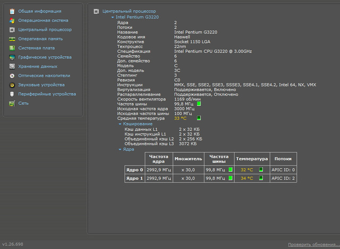Click the Haswell code name value
Image resolution: width=340 pixels, height=249 pixels.
point(182,37)
